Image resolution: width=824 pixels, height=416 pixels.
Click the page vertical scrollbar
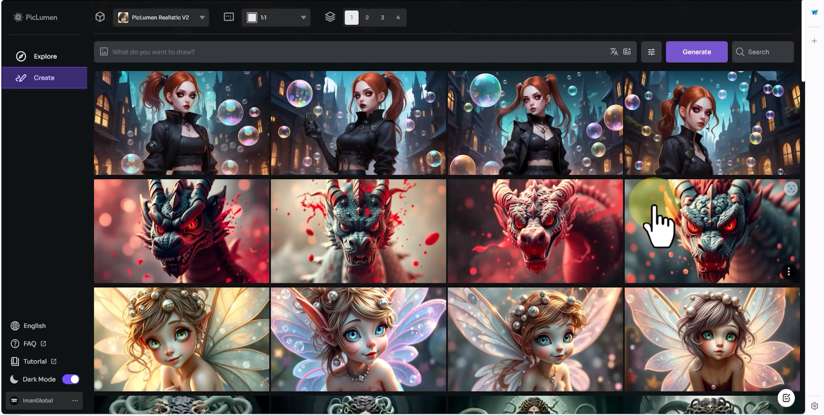click(x=803, y=41)
